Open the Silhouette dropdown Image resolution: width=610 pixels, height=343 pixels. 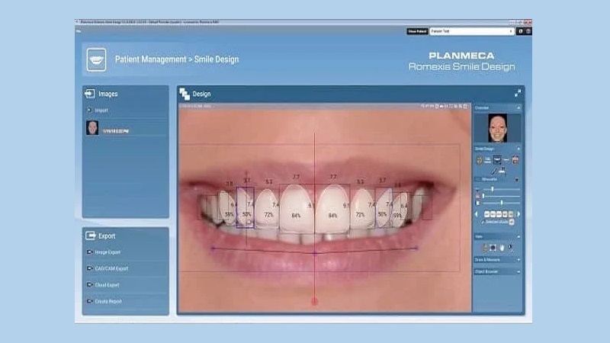[x=518, y=180]
